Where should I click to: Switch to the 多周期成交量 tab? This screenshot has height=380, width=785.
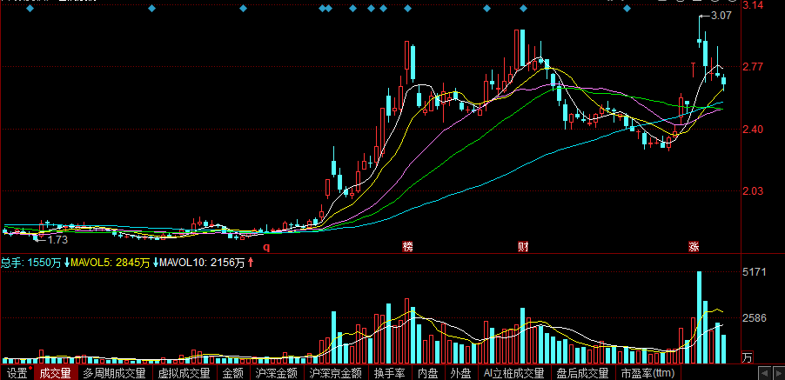114,373
